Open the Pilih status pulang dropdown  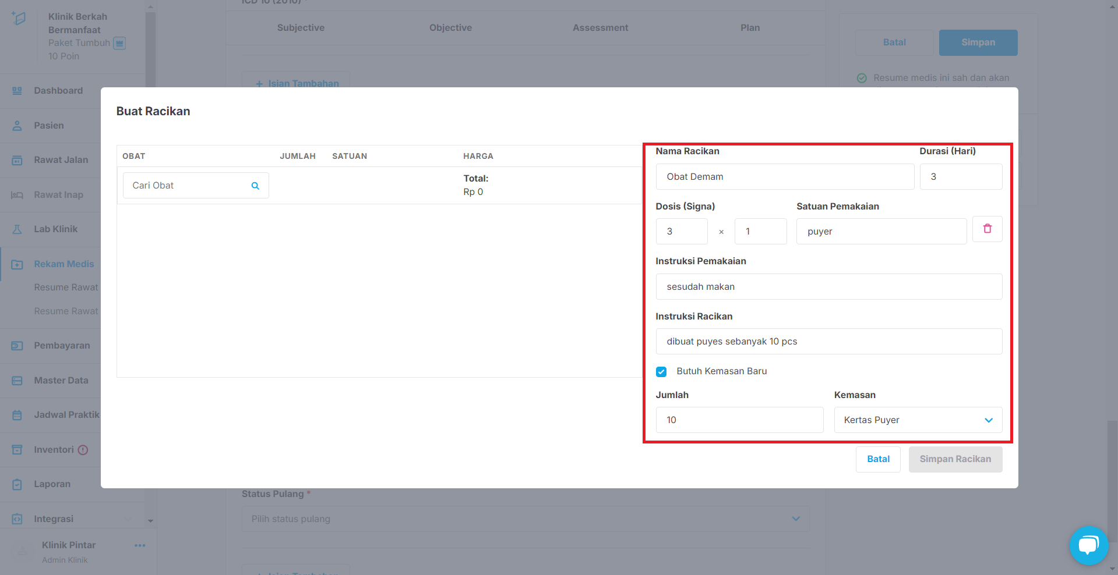point(526,519)
